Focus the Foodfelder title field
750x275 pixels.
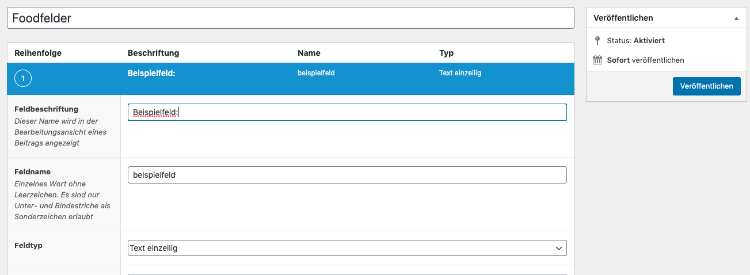coord(291,18)
